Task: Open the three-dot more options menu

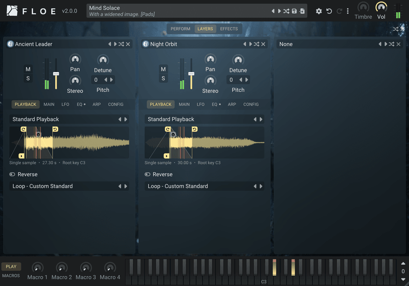Action: (348, 11)
